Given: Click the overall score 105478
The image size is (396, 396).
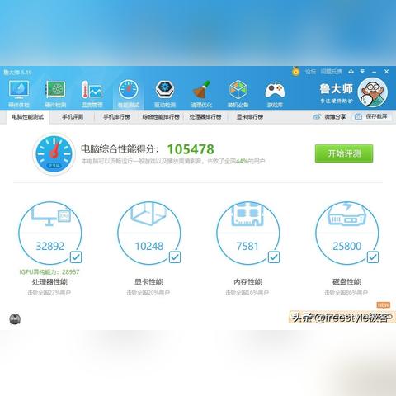Looking at the screenshot, I should [x=191, y=149].
